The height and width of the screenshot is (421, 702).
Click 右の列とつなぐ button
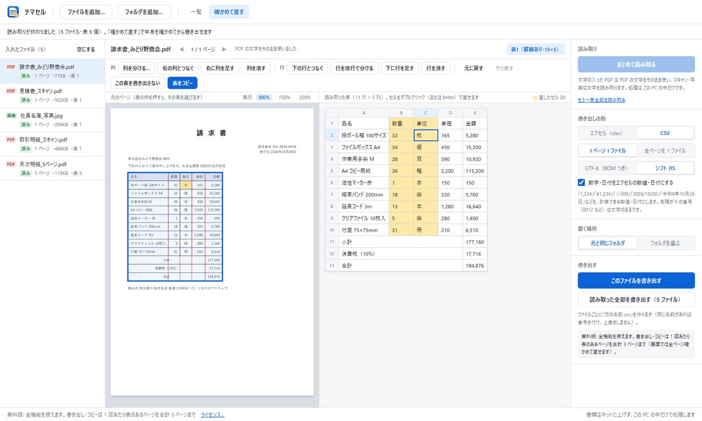coord(179,68)
